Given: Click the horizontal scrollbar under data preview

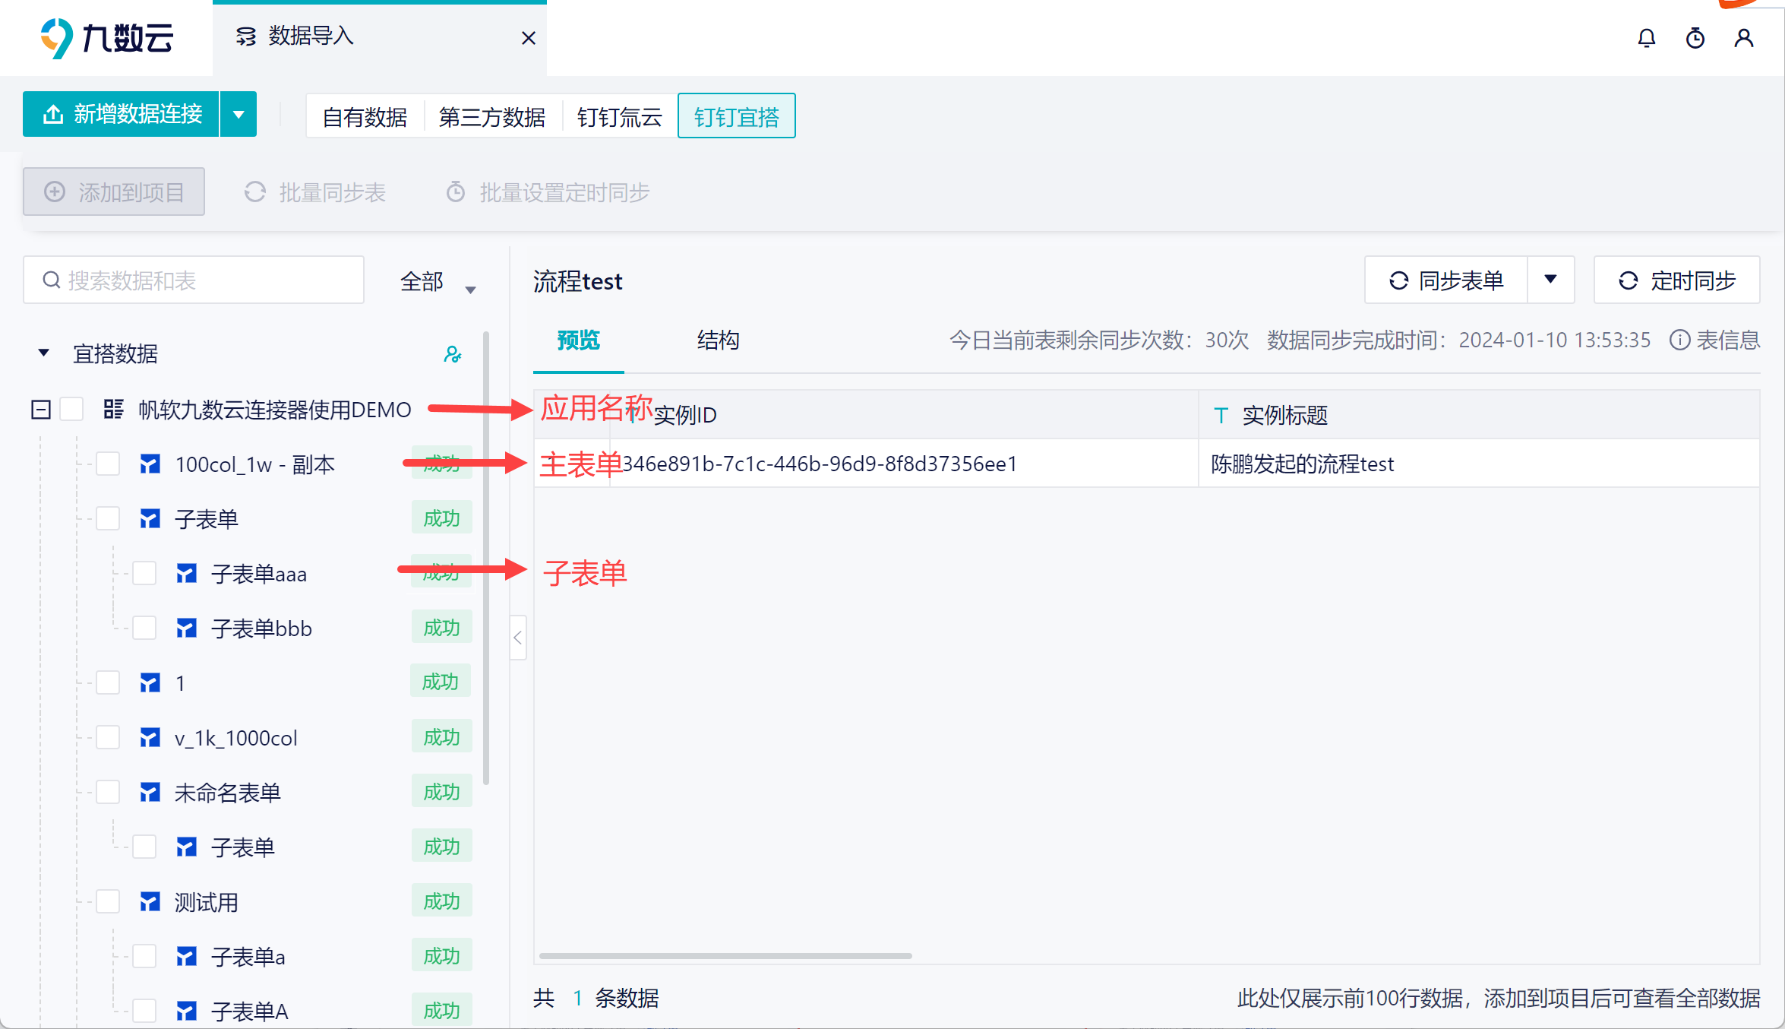Looking at the screenshot, I should (725, 956).
